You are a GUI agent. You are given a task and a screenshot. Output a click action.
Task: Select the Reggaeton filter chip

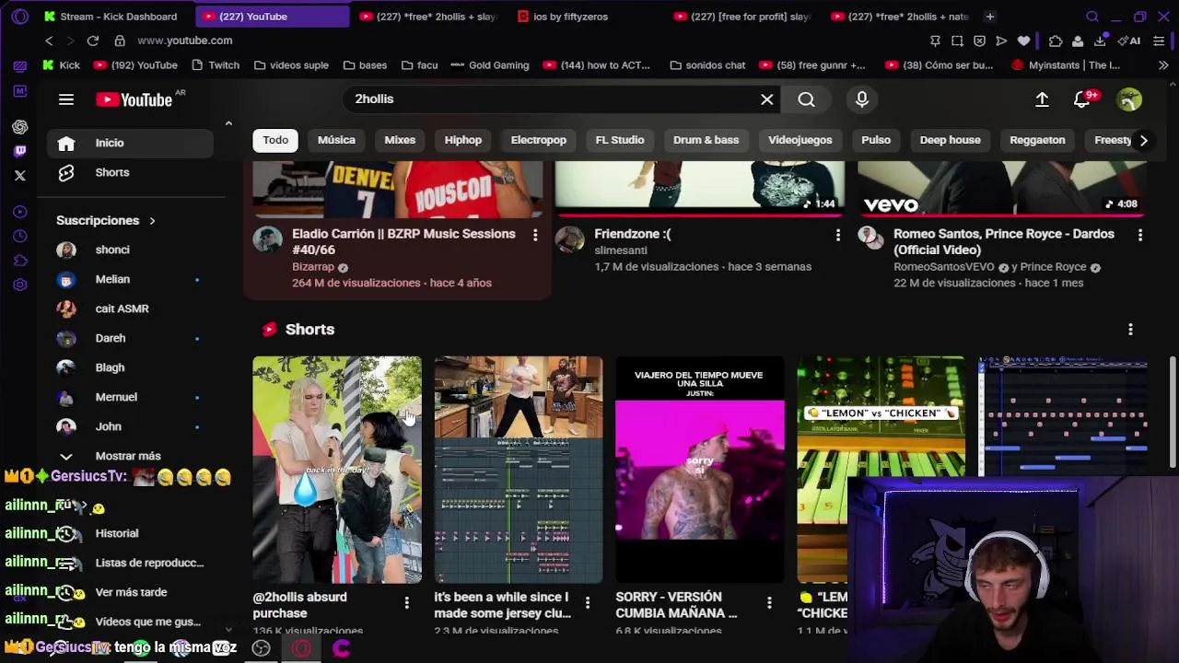[x=1037, y=140]
